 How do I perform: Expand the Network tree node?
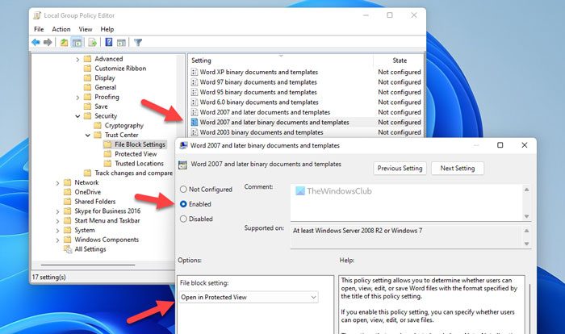[x=57, y=183]
